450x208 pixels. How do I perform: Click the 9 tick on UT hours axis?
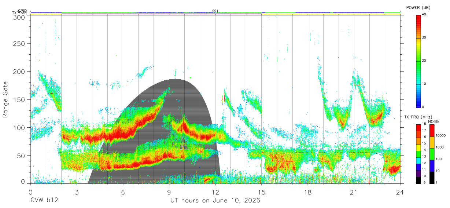point(169,192)
